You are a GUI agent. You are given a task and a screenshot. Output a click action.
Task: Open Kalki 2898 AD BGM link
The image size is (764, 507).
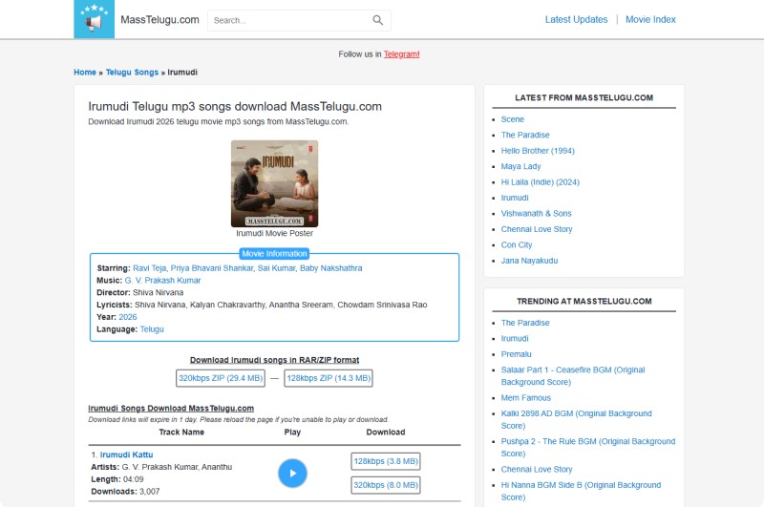(576, 419)
